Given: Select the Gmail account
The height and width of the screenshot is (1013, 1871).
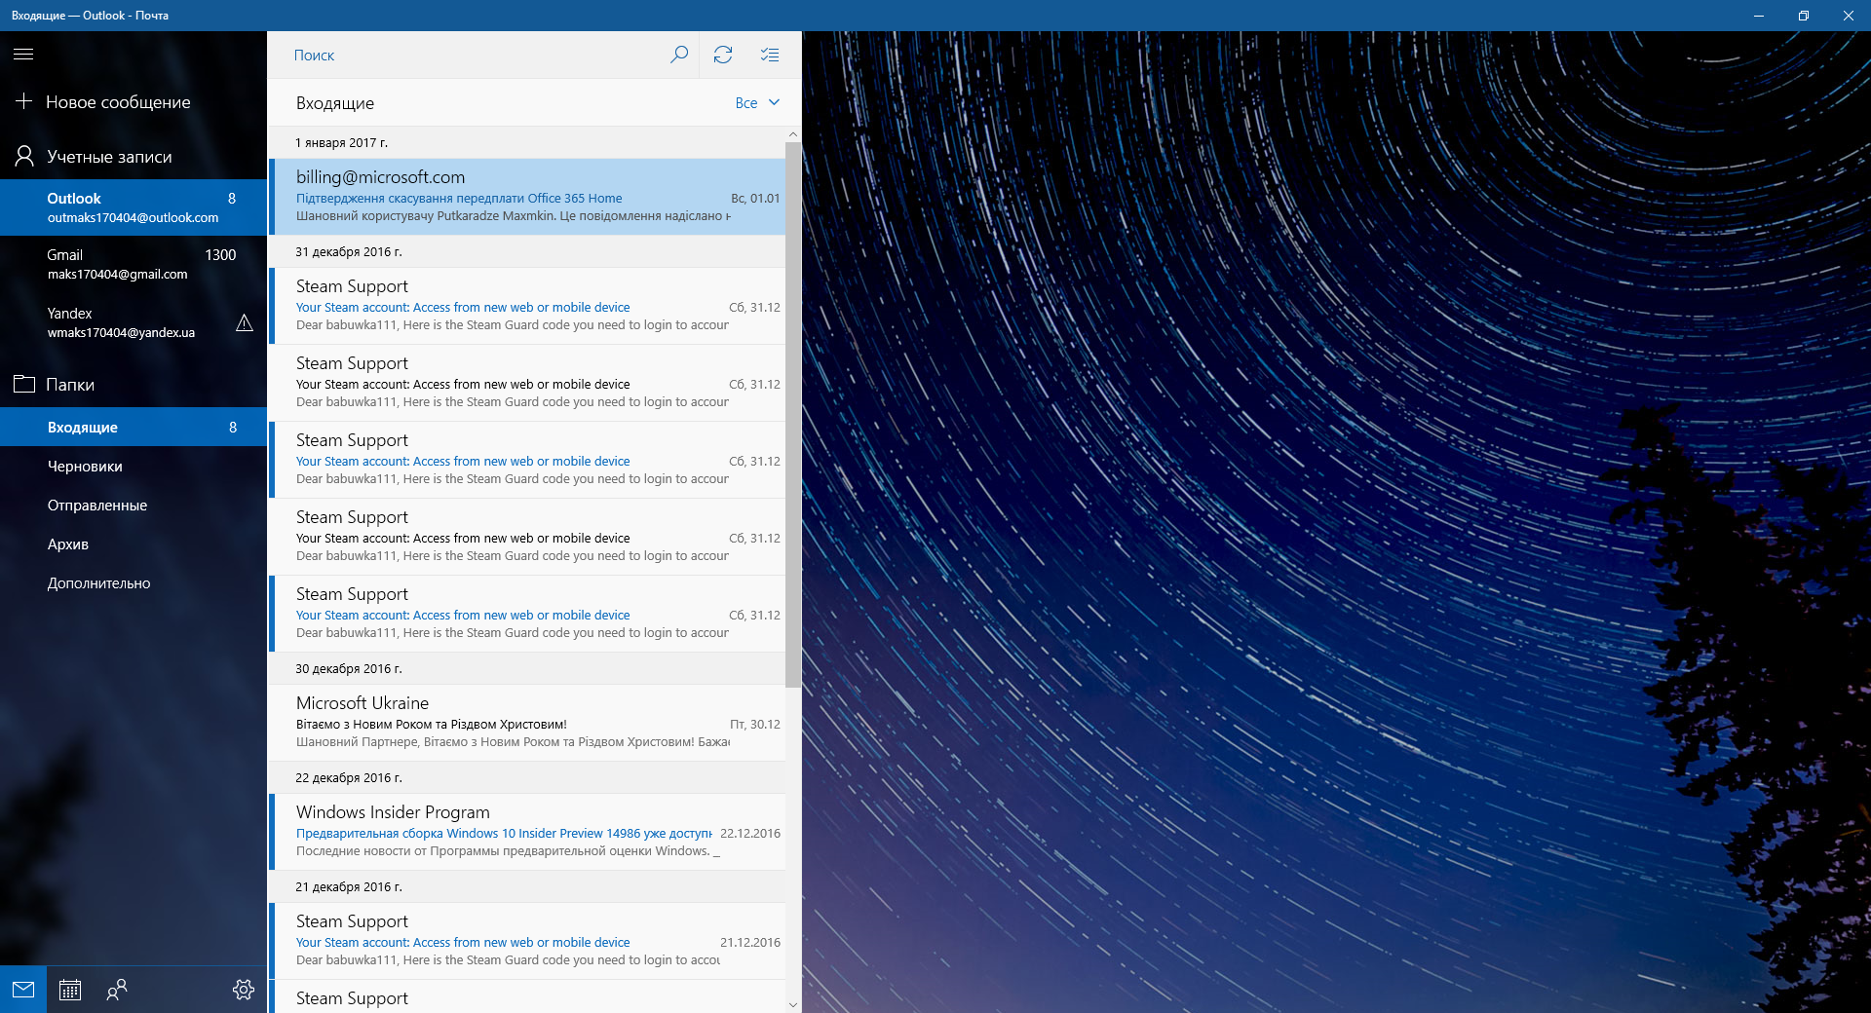Looking at the screenshot, I should [134, 264].
